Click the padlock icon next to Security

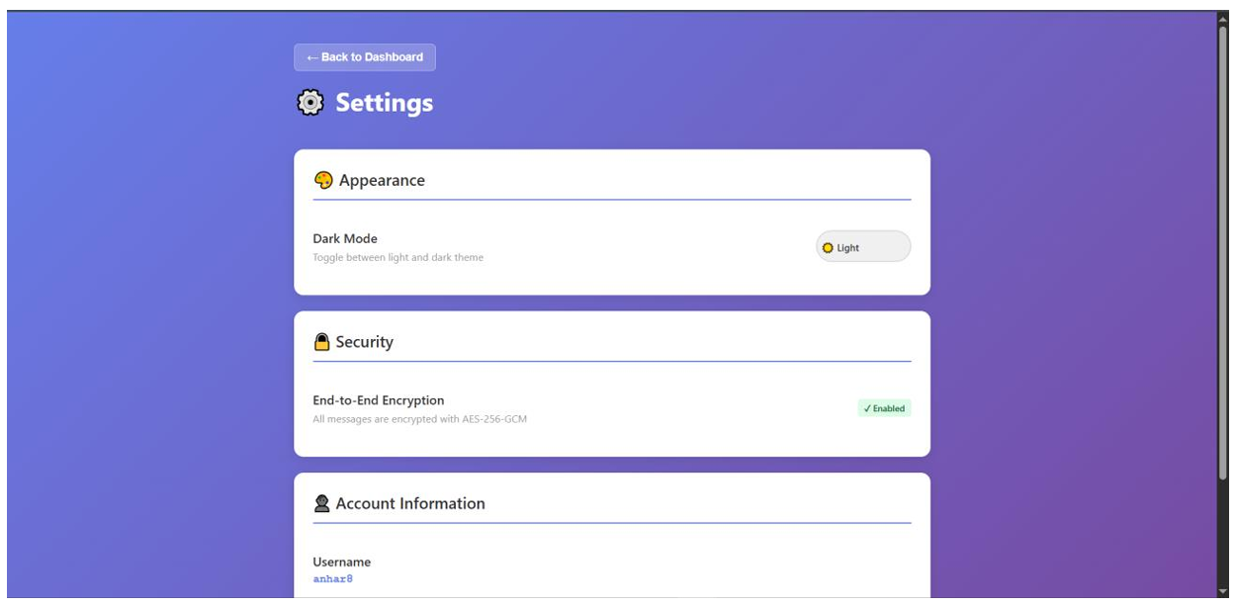pyautogui.click(x=321, y=342)
